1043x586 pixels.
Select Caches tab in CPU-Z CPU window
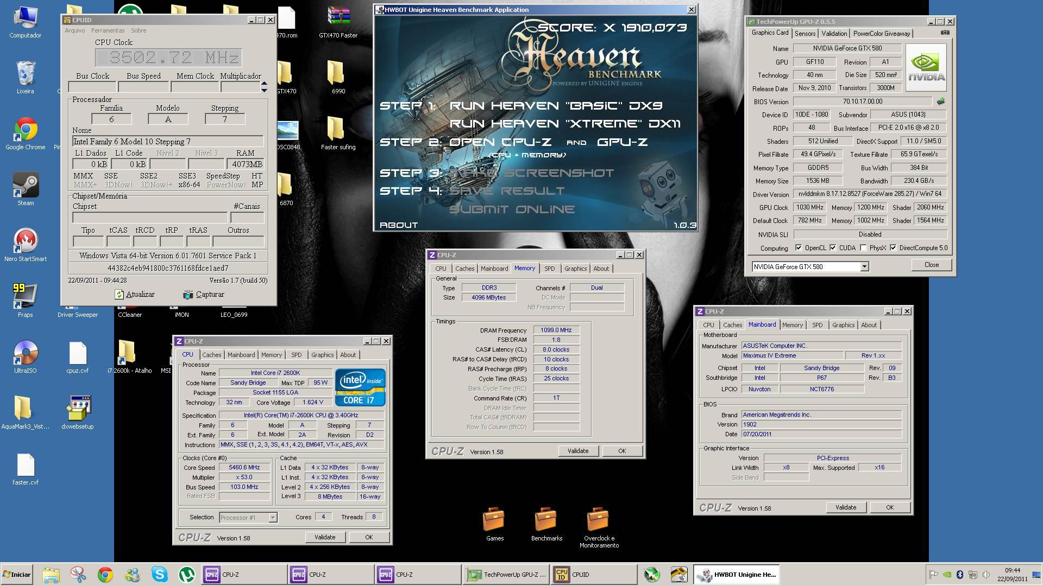point(212,355)
